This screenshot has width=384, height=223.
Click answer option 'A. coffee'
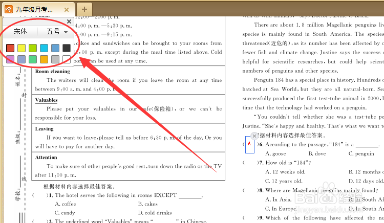click(x=66, y=204)
